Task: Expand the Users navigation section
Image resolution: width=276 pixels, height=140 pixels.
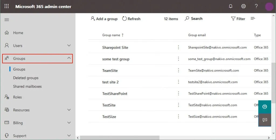Action: point(69,45)
